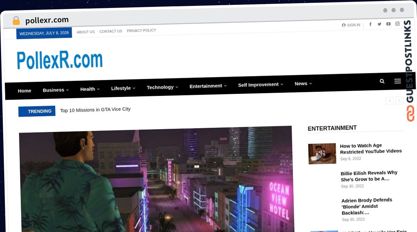Click the 'WEDNESDAY, JULY 8, 2026' date badge
This screenshot has width=417, height=232.
pos(44,33)
